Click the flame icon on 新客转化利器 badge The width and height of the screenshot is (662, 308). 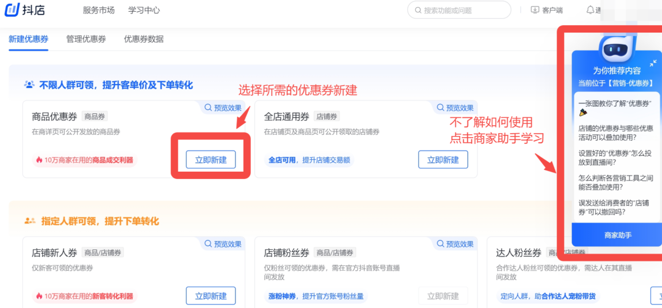40,296
